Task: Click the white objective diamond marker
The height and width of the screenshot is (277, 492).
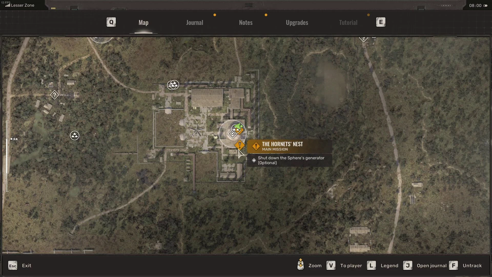Action: pyautogui.click(x=232, y=134)
